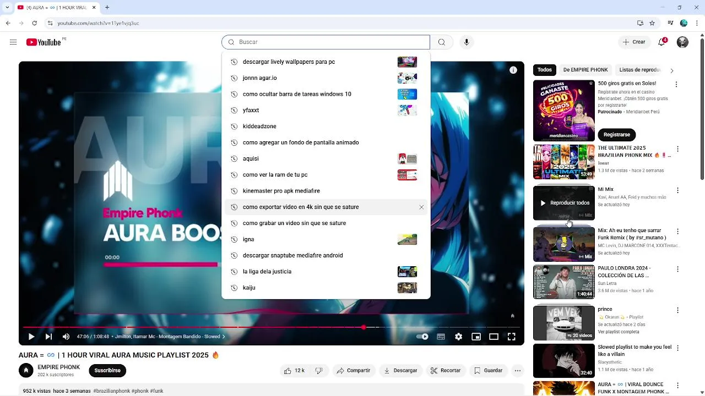Go back in browser
This screenshot has width=705, height=396.
tap(8, 23)
